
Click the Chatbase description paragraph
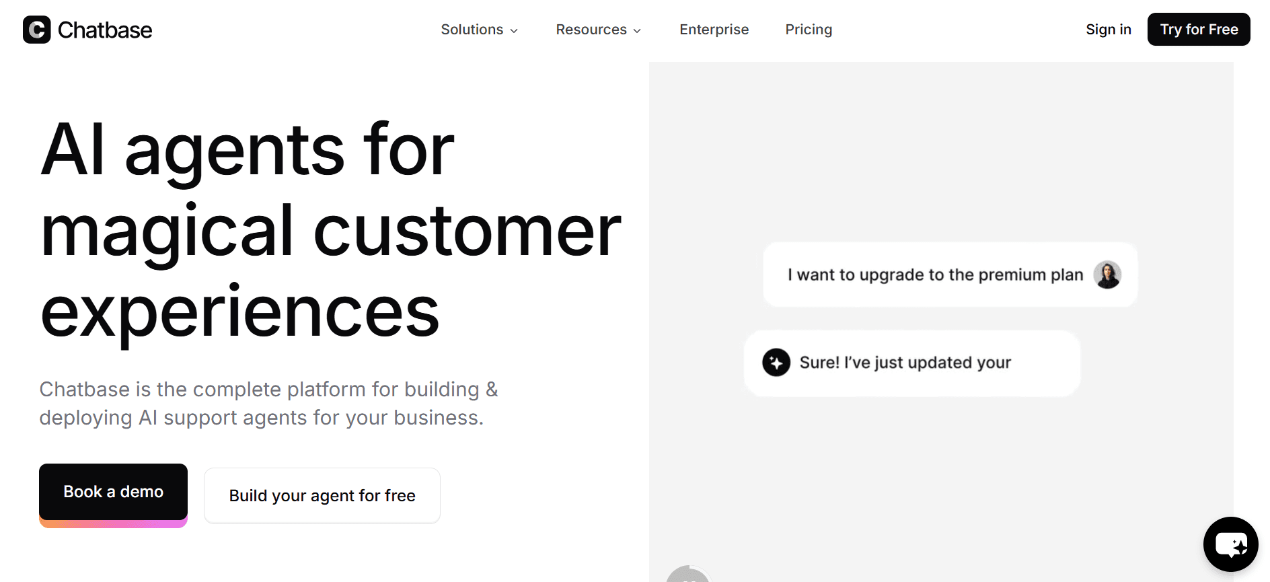pyautogui.click(x=269, y=404)
